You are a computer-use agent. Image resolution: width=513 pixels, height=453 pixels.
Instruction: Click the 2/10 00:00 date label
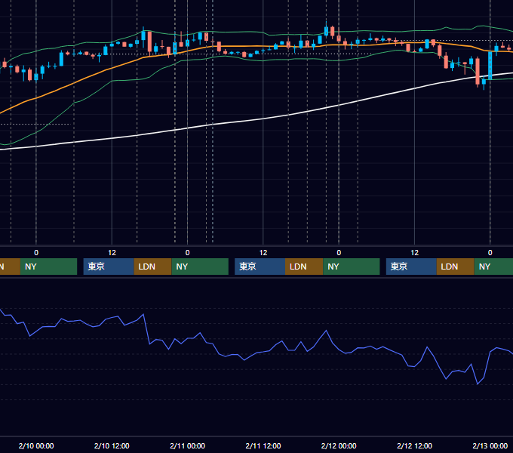36,445
